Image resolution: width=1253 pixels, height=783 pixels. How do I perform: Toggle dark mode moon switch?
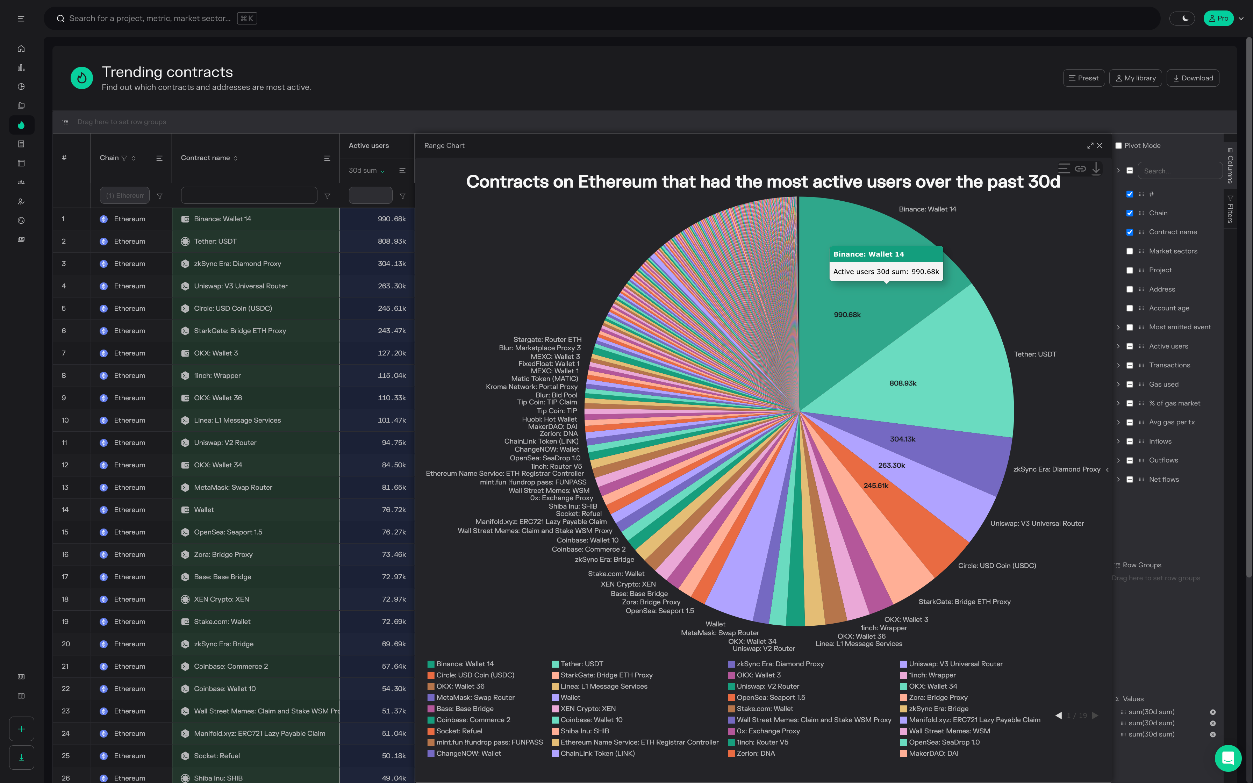pyautogui.click(x=1182, y=19)
